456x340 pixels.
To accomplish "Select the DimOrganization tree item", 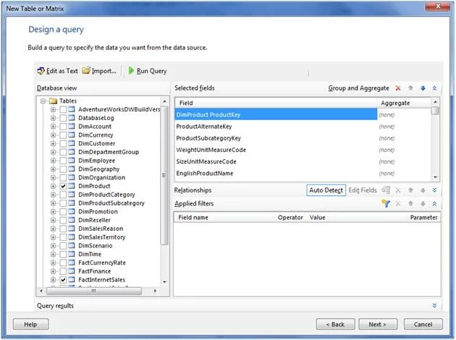I will pyautogui.click(x=102, y=177).
